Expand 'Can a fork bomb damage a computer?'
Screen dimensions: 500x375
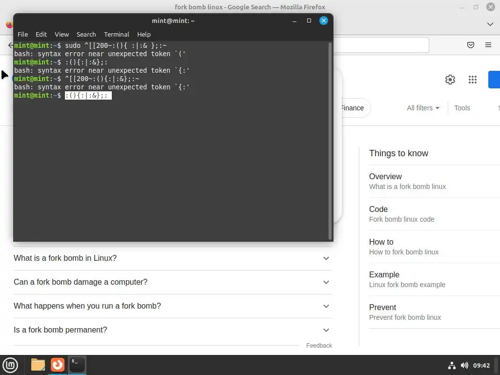(x=172, y=282)
